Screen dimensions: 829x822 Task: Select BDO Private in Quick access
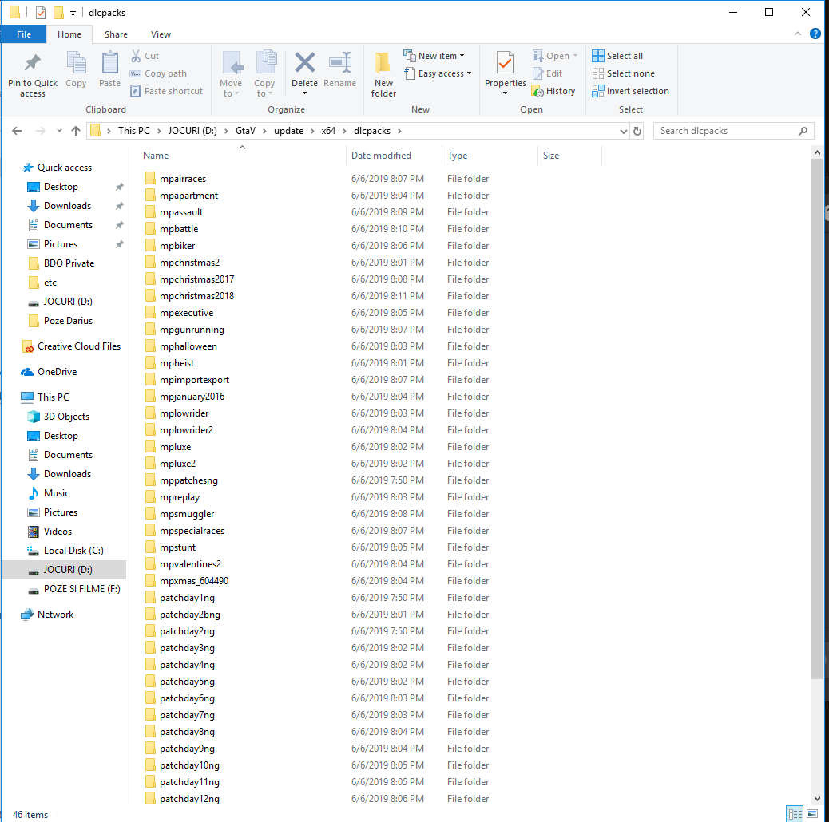(69, 263)
